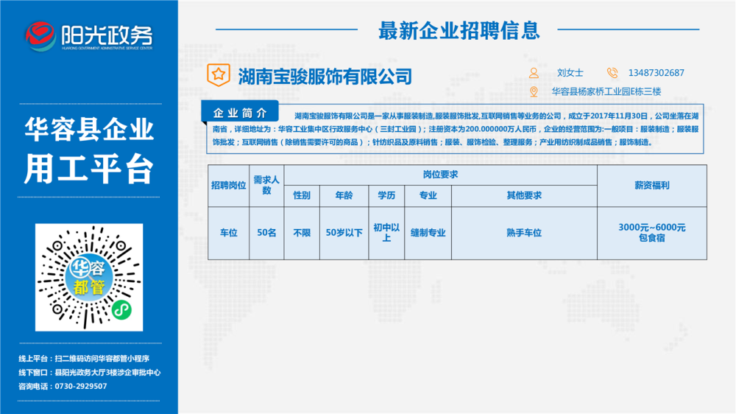Click the 咨询电话 0730-2929507 text
This screenshot has height=414, width=736.
tap(63, 386)
